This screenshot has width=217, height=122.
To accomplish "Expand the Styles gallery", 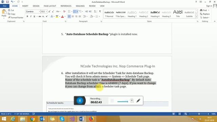I will tap(196, 17).
